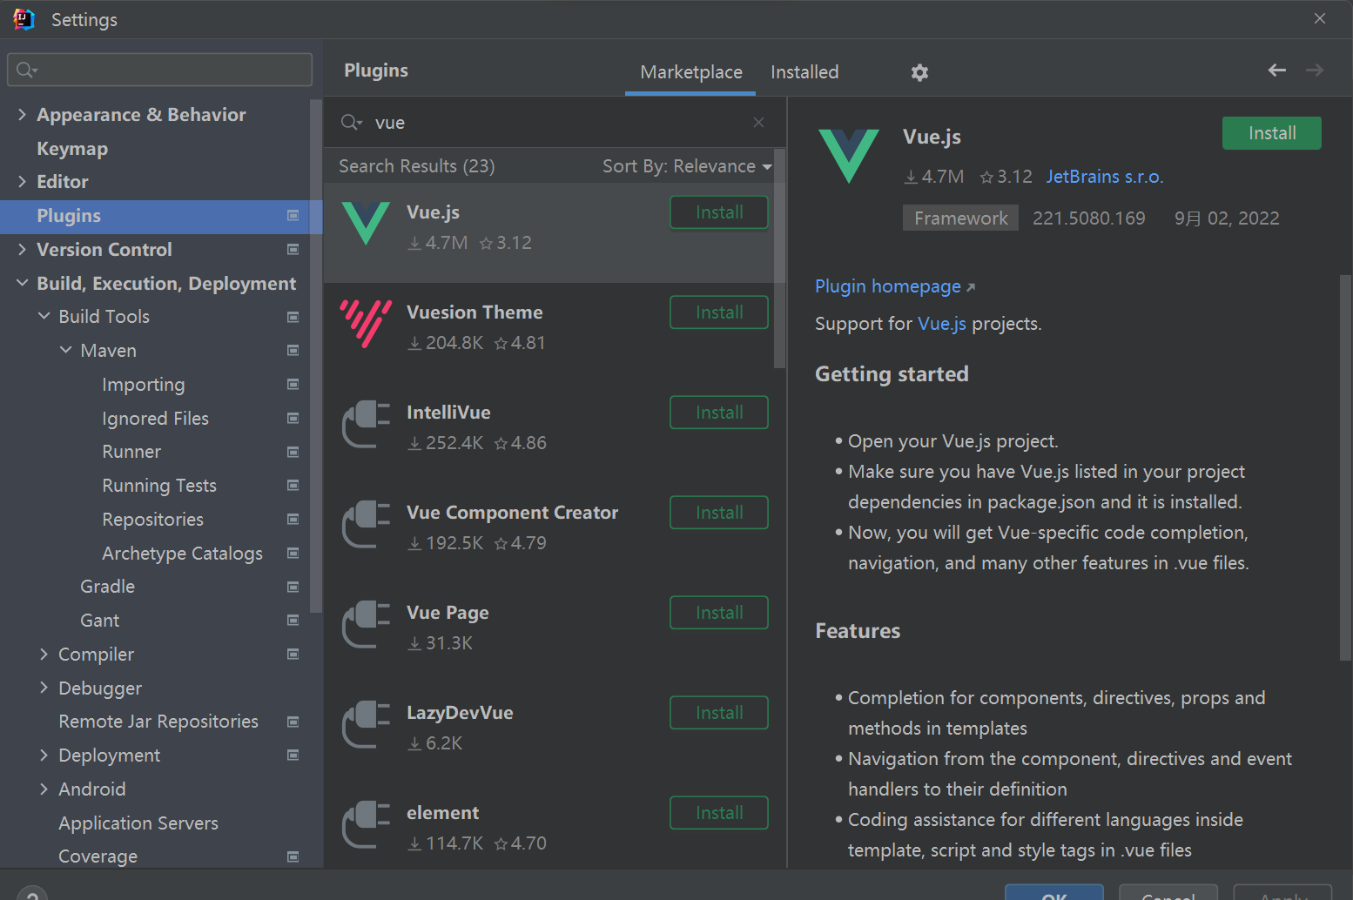Image resolution: width=1353 pixels, height=900 pixels.
Task: Expand the Appearance & Behavior section
Action: pyautogui.click(x=22, y=114)
